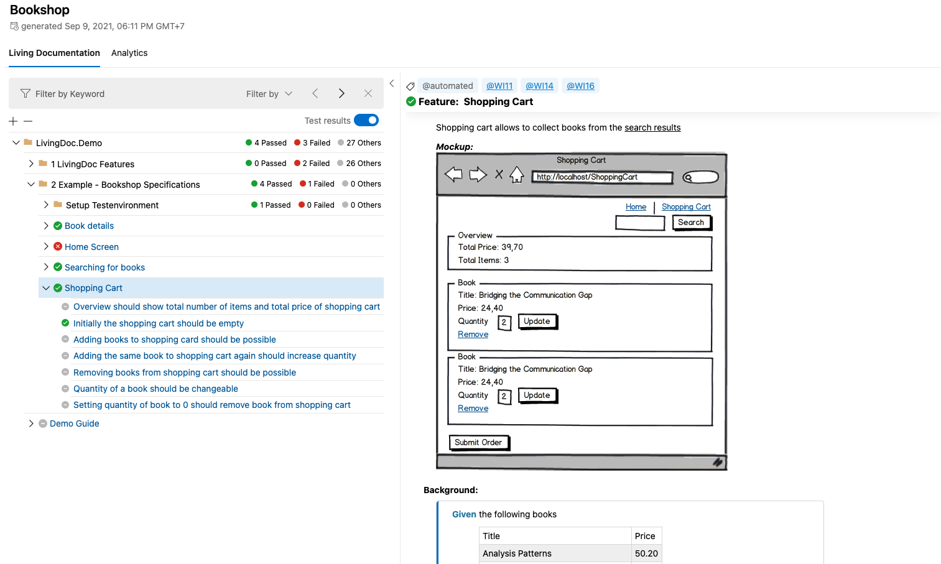Open the @WI14 tag link
This screenshot has height=564, width=941.
pos(539,86)
